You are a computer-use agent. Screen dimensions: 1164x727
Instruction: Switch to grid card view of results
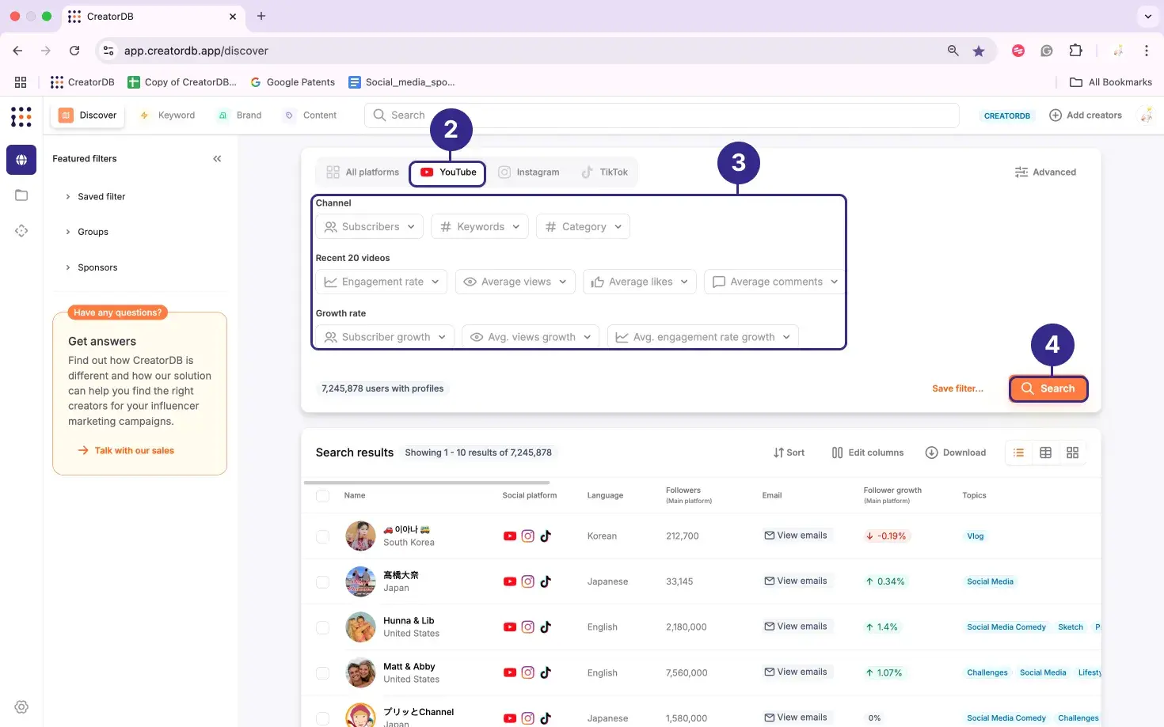click(x=1073, y=452)
